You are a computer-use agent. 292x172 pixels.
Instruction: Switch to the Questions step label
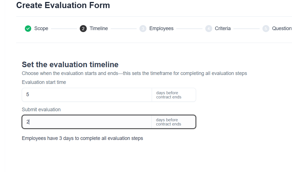click(282, 28)
